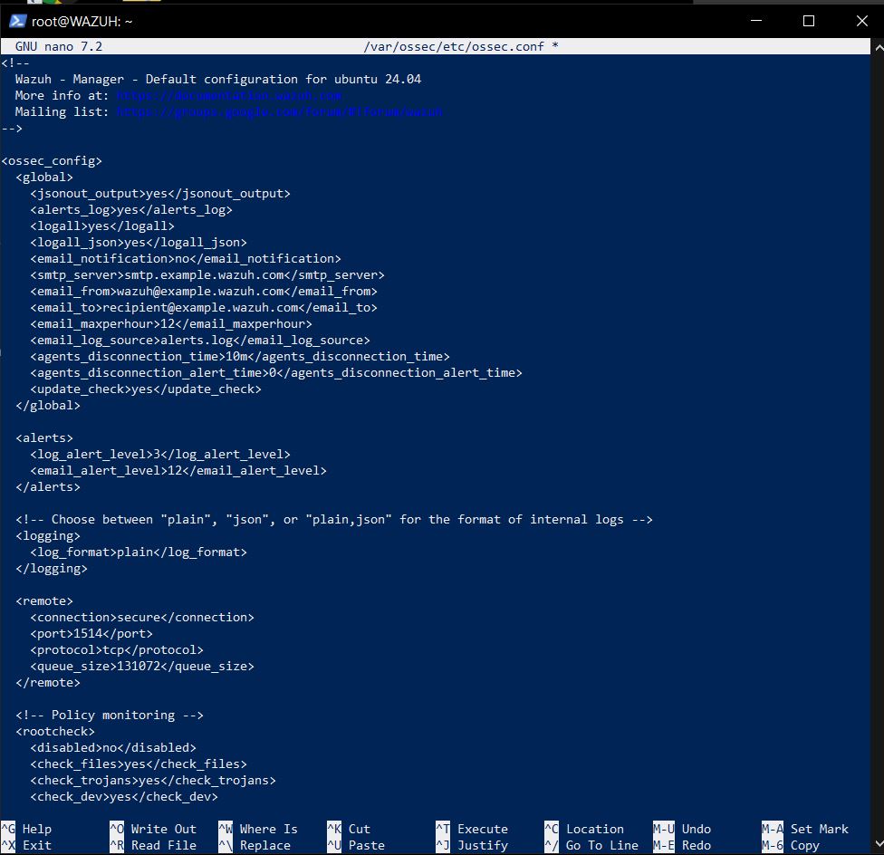Click the queue_size 131072 line
The image size is (884, 855).
pyautogui.click(x=142, y=667)
